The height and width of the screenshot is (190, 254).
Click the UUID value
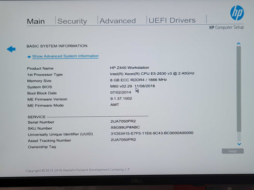(x=152, y=133)
